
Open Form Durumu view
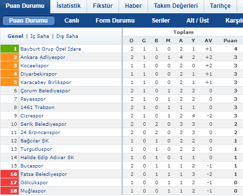(x=115, y=21)
